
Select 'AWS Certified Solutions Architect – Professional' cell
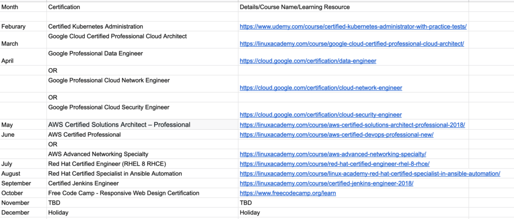142,125
